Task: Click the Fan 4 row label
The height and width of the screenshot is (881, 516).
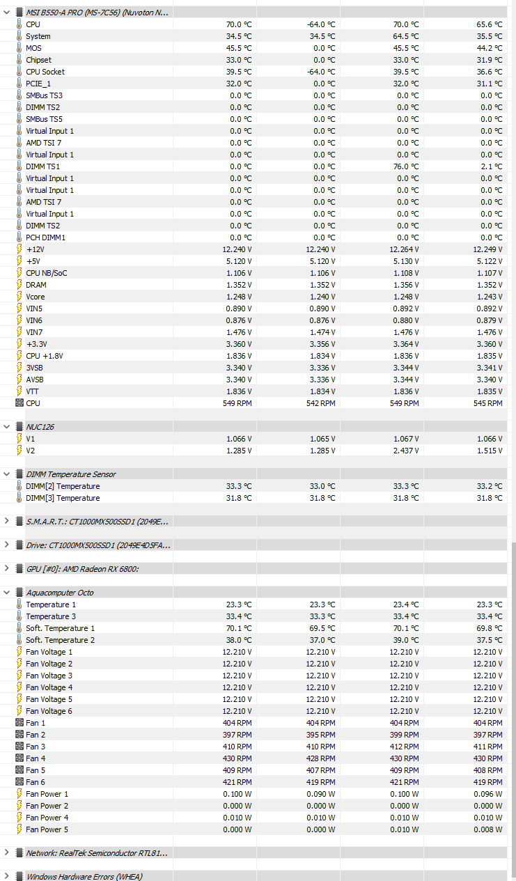Action: point(36,758)
